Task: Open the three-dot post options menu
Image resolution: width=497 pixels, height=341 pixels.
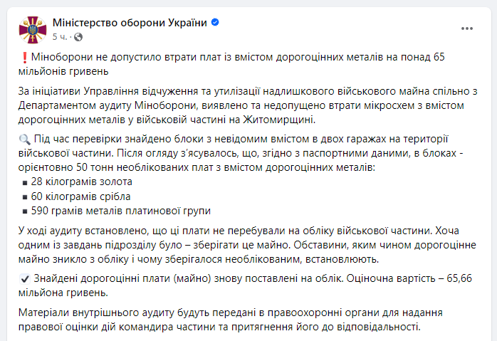Action: tap(467, 28)
